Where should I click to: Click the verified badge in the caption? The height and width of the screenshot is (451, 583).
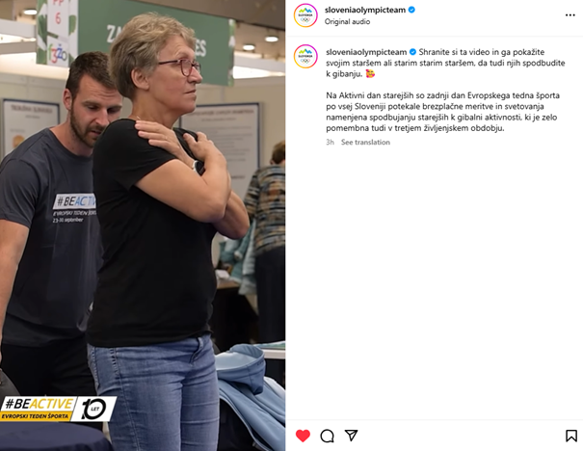pos(412,52)
